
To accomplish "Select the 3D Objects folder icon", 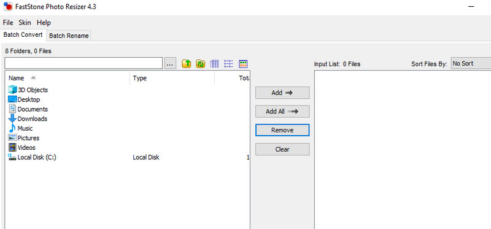I will pos(12,90).
